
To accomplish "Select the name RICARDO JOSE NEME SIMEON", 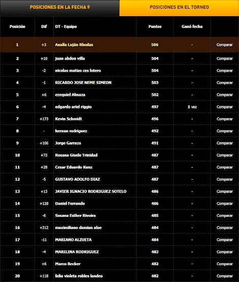I will (x=83, y=82).
